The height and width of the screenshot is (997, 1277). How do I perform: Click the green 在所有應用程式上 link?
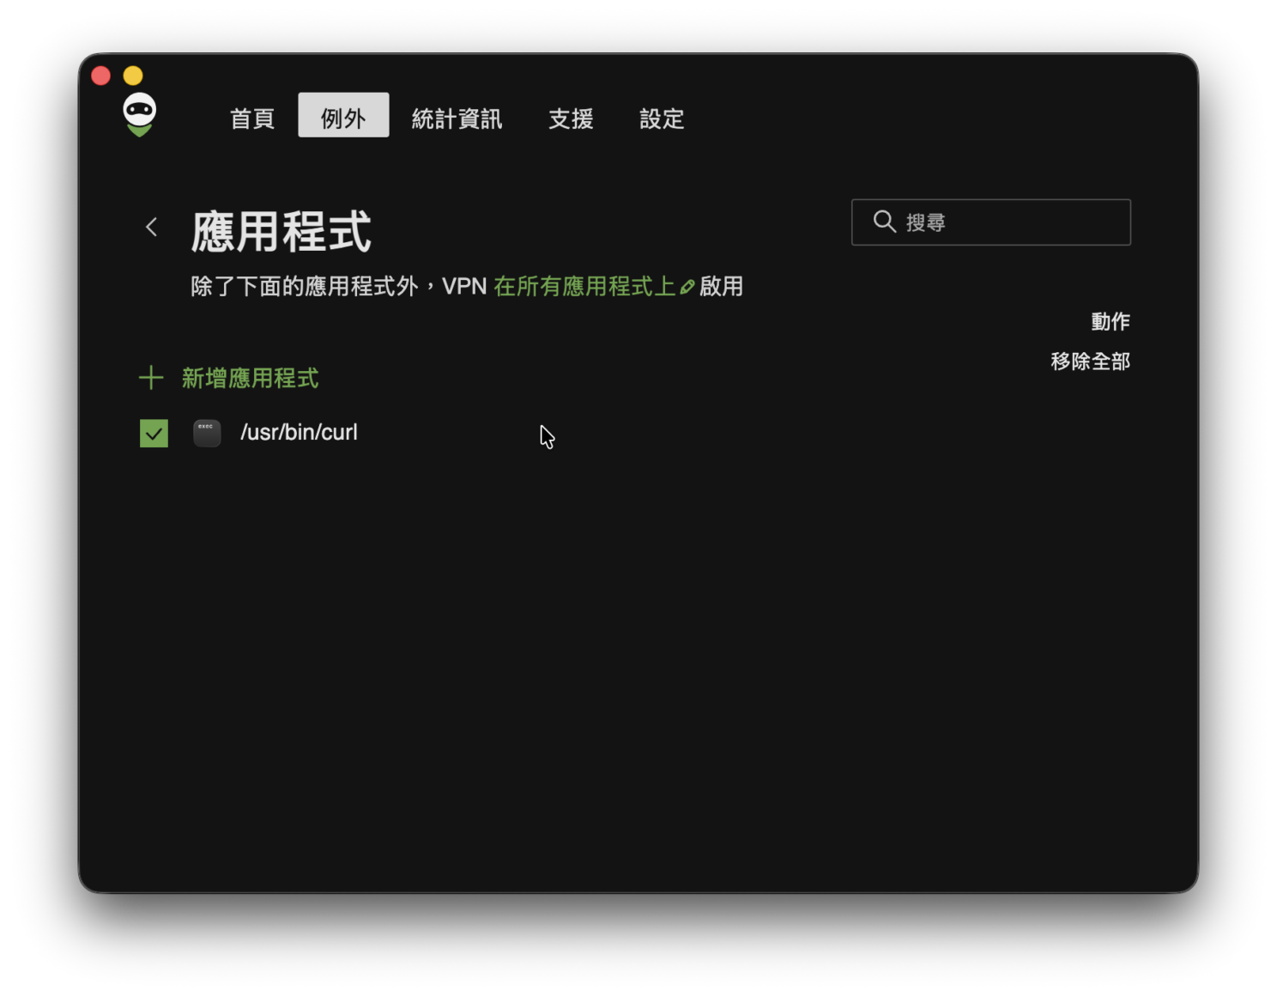tap(584, 286)
